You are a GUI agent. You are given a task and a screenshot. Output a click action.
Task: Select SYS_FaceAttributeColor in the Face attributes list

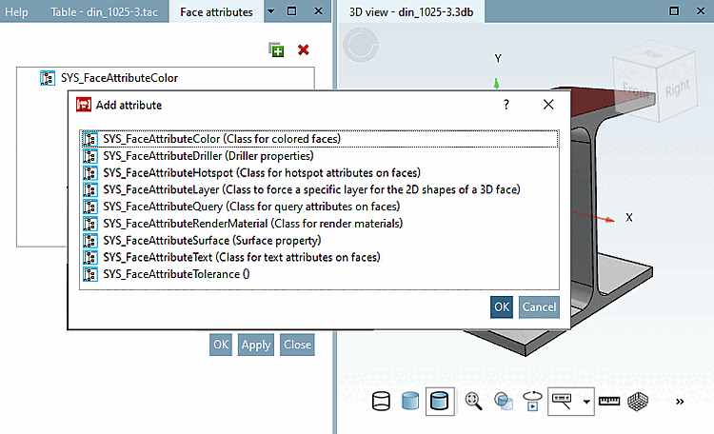coord(119,78)
